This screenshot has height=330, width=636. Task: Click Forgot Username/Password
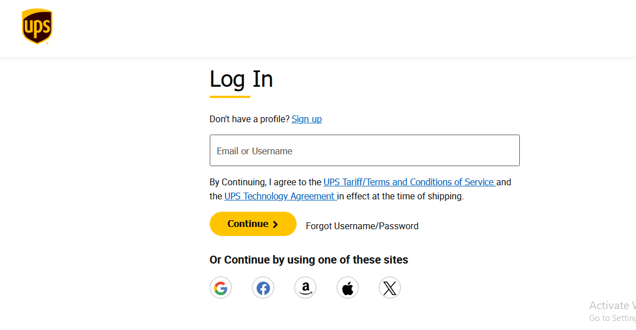point(362,226)
